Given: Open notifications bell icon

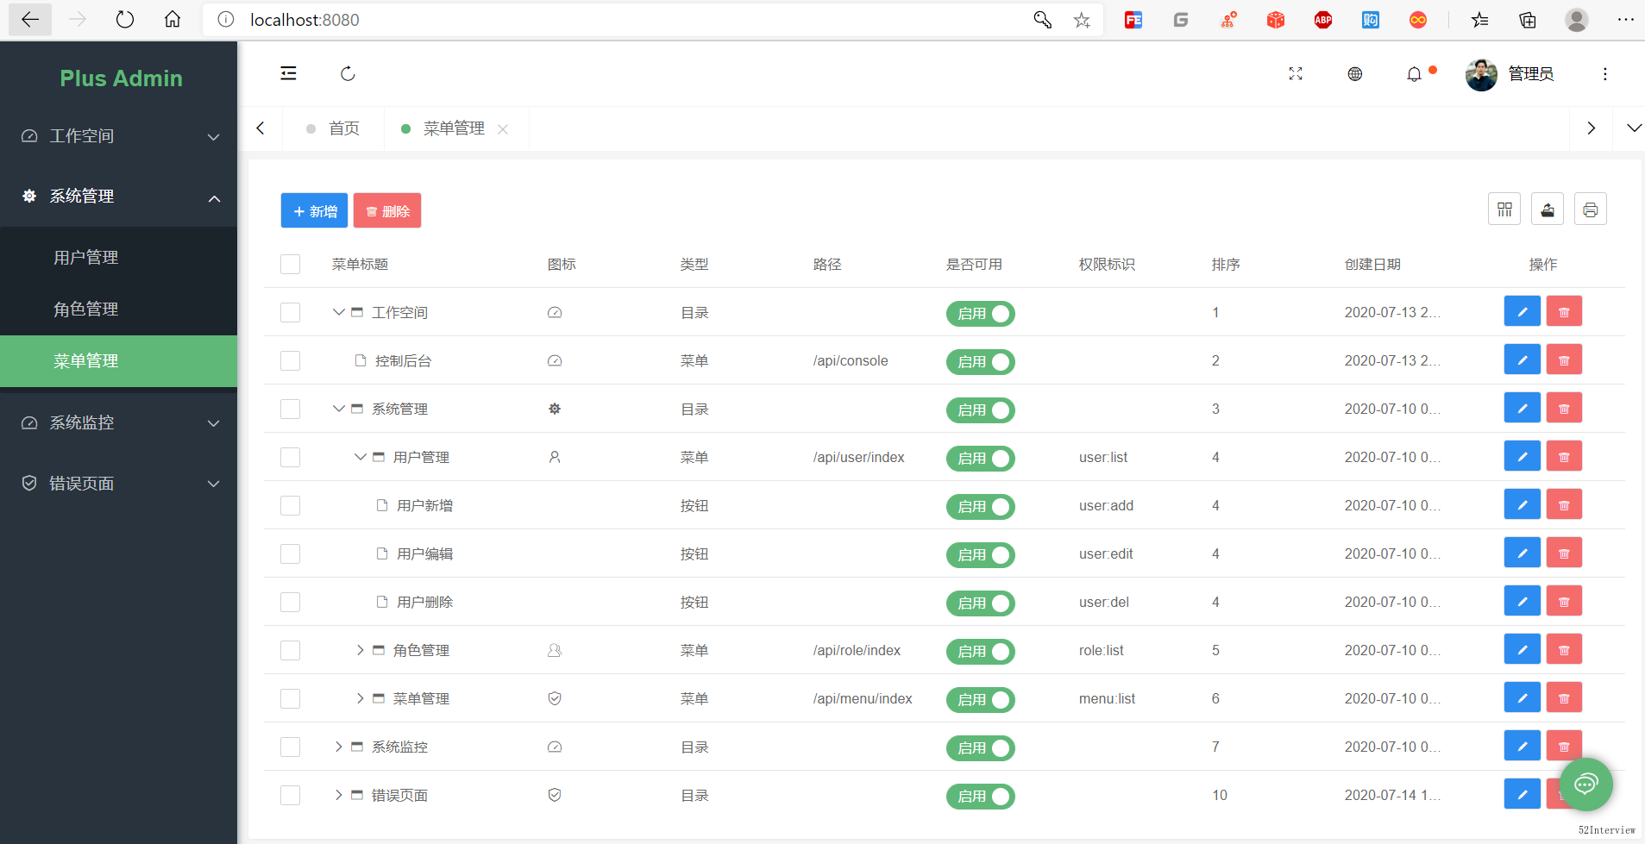Looking at the screenshot, I should pos(1414,74).
